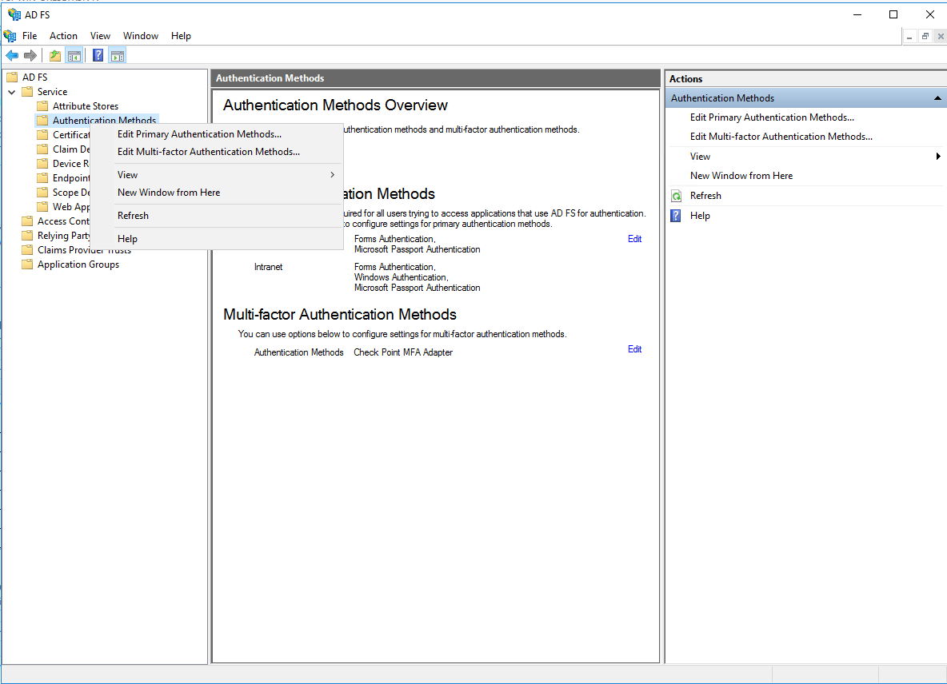
Task: Click Edit Primary Authentication Methods in Actions pane
Action: tap(772, 117)
